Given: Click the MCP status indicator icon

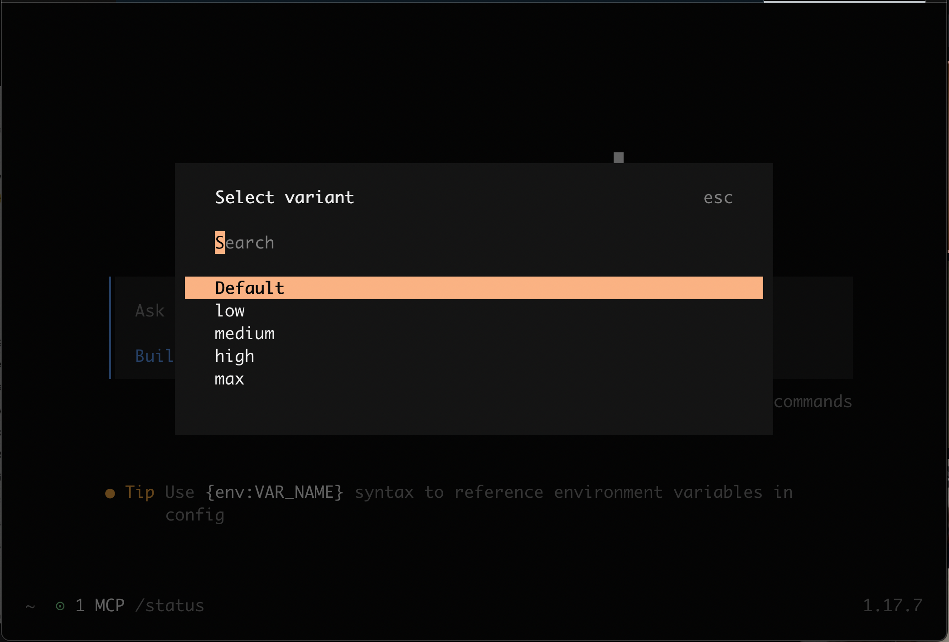Looking at the screenshot, I should (x=60, y=606).
